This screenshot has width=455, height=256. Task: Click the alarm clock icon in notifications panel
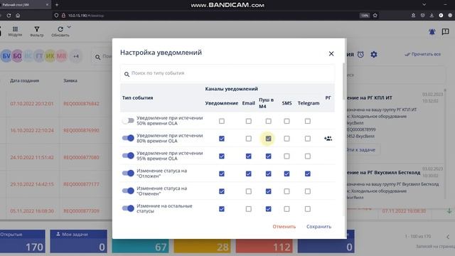pyautogui.click(x=360, y=54)
